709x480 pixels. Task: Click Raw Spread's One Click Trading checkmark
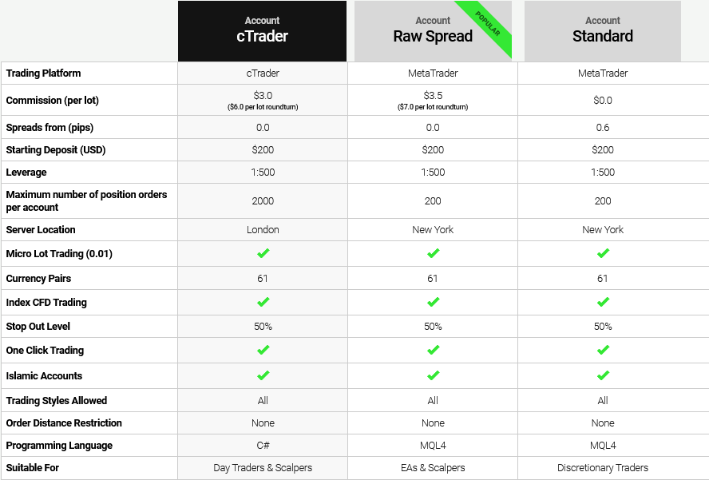pyautogui.click(x=433, y=350)
